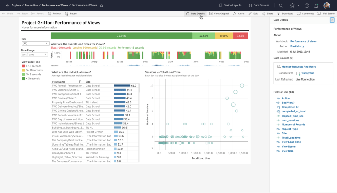337x193 pixels.
Task: Open the favorites star dropdown in header
Action: tap(298, 5)
